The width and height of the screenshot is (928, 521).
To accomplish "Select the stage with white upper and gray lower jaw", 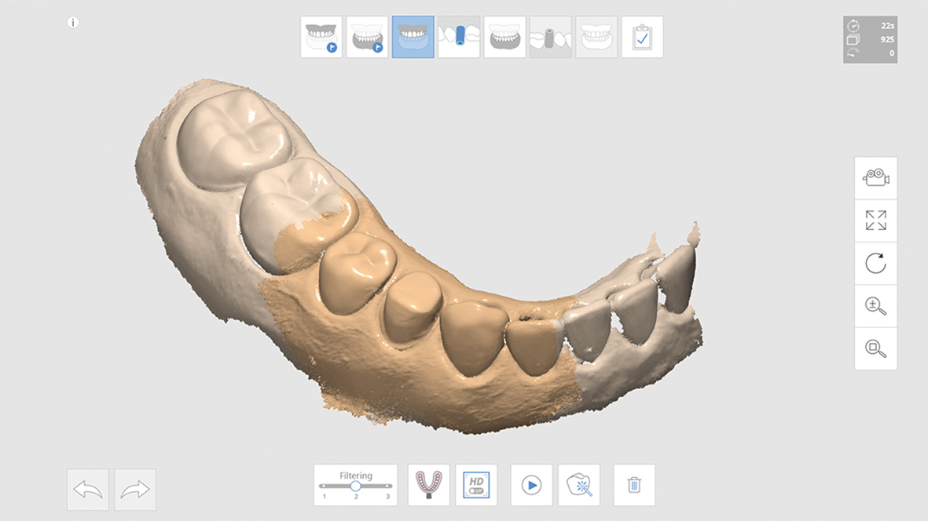I will [504, 37].
